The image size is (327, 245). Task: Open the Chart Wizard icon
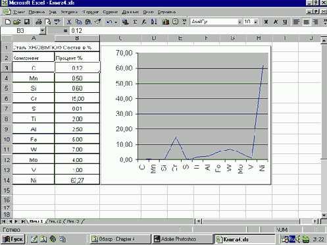point(166,22)
